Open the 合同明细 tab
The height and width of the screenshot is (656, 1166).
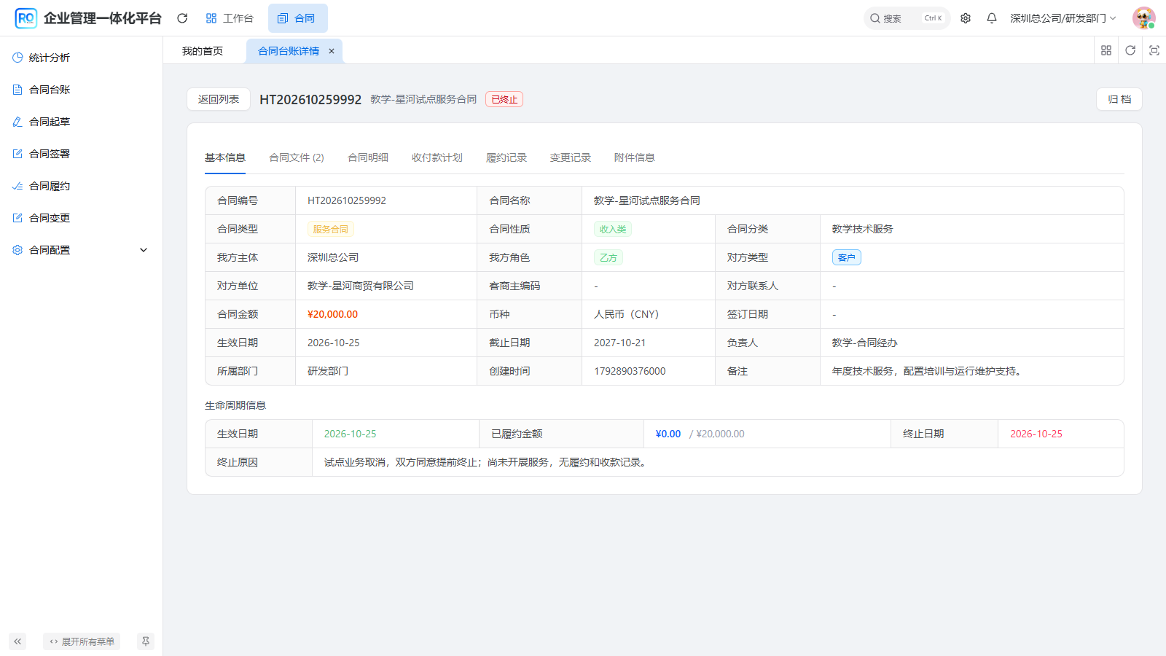[x=368, y=157]
